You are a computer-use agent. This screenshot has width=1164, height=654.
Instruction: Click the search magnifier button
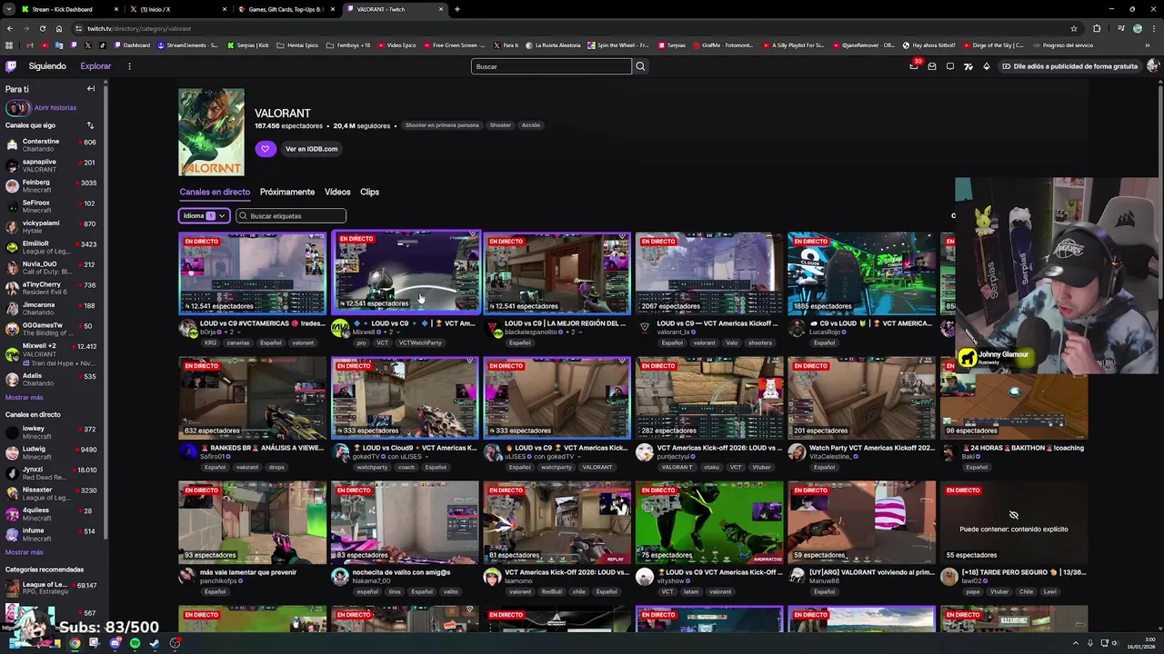point(640,66)
